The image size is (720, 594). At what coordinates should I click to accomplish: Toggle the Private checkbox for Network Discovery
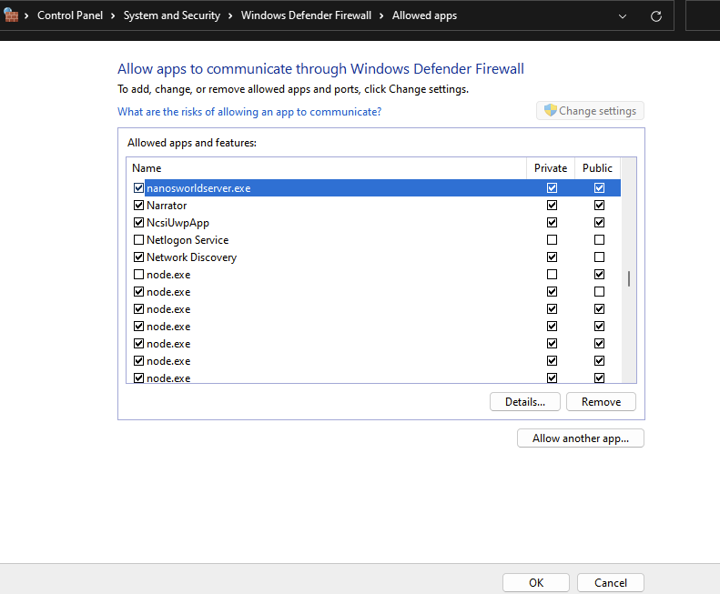[552, 257]
